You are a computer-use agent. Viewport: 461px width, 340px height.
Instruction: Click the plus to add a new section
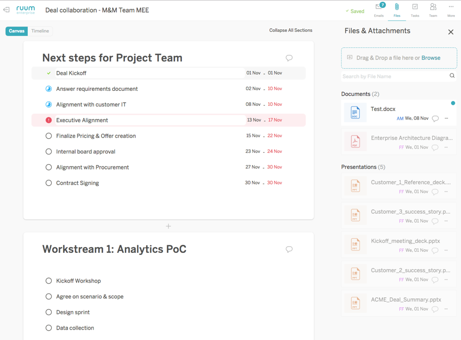pos(168,226)
